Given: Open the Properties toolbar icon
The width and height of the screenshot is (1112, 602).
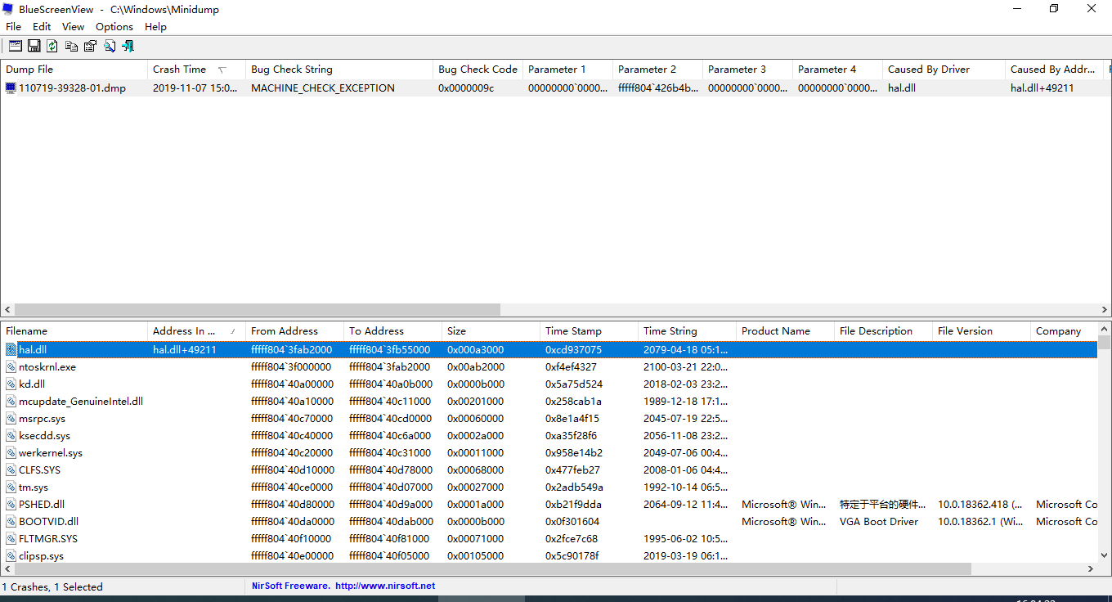Looking at the screenshot, I should 90,46.
